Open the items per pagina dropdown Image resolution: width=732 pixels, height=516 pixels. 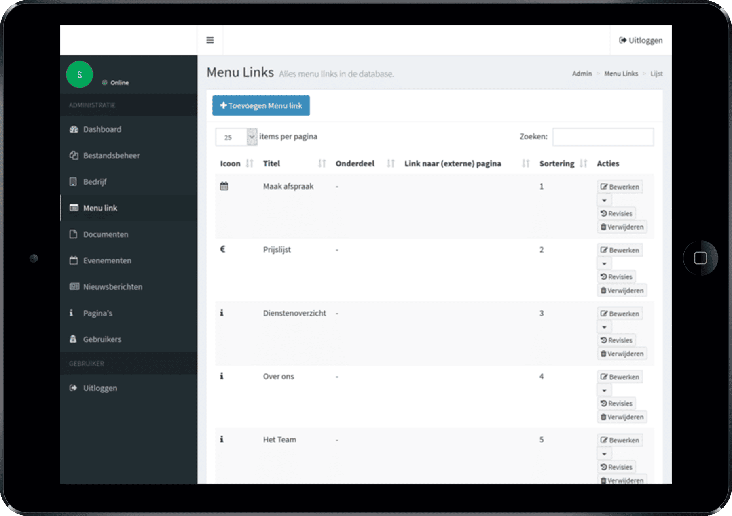[236, 137]
